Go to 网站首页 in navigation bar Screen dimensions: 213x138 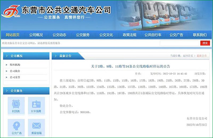coord(13,35)
